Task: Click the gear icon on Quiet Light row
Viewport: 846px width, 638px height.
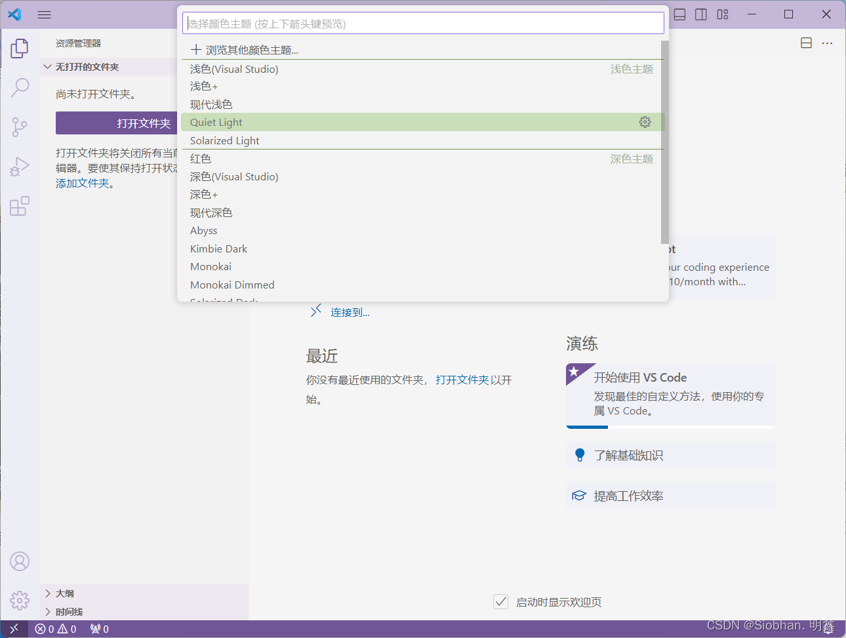Action: point(645,122)
